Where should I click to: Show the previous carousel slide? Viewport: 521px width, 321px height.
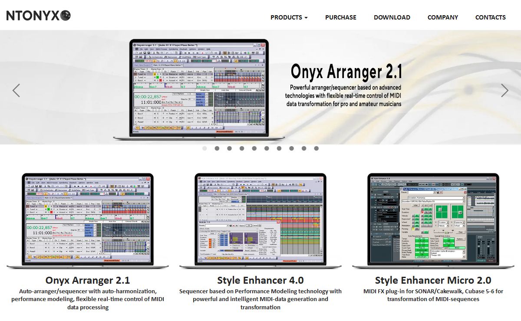click(16, 90)
